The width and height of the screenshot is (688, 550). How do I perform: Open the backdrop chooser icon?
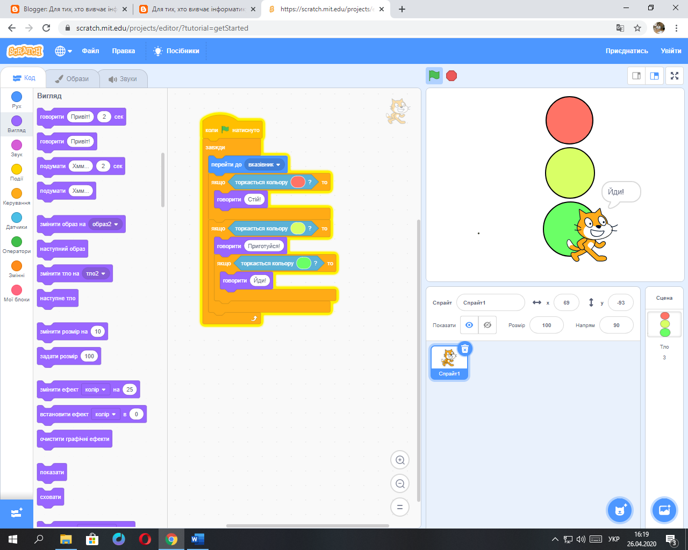664,510
